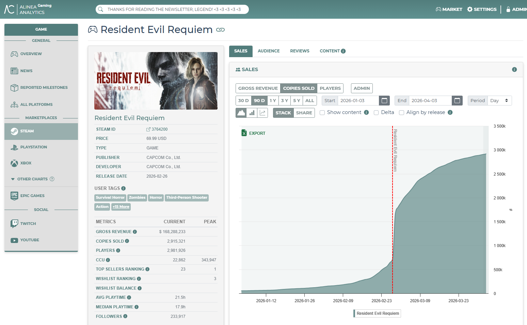Switch to the Audience tab
Image resolution: width=527 pixels, height=325 pixels.
point(269,51)
